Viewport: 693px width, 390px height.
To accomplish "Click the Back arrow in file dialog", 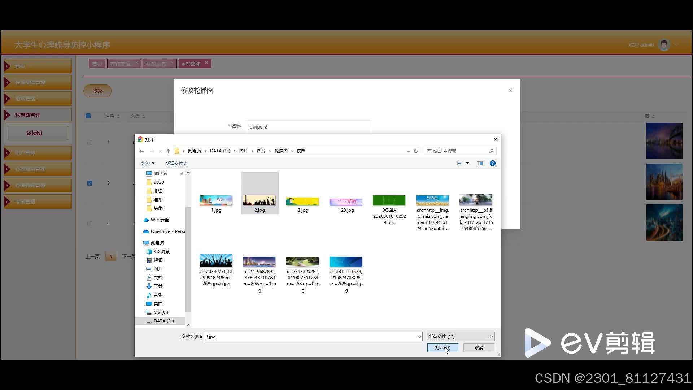I will pyautogui.click(x=141, y=151).
